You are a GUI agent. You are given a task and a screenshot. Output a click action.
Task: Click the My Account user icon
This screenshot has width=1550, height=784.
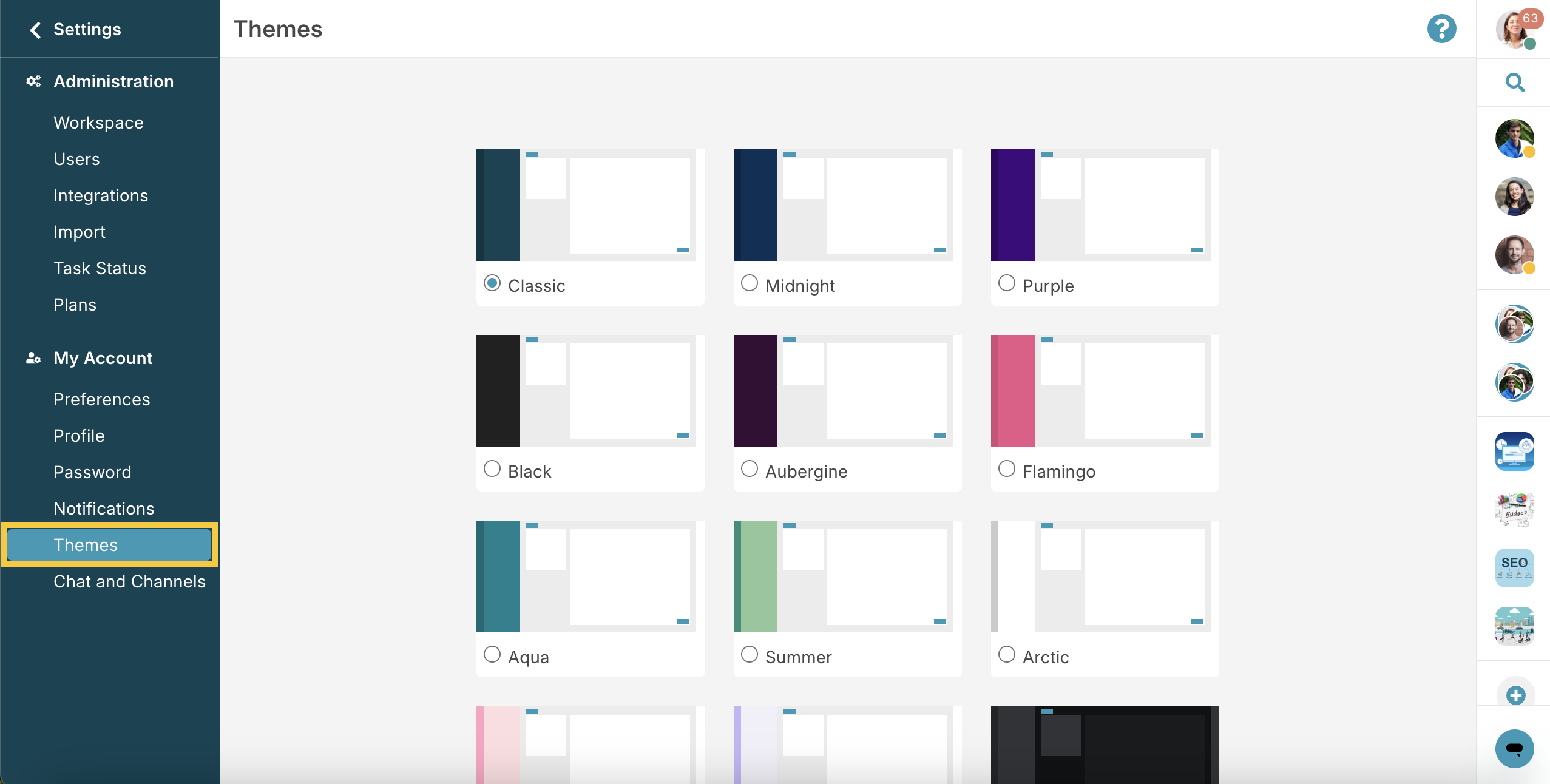[x=33, y=358]
